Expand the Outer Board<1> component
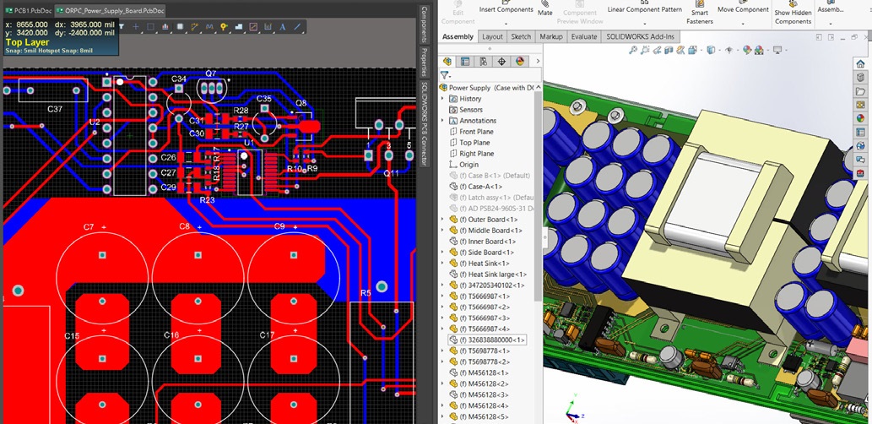 pos(442,220)
